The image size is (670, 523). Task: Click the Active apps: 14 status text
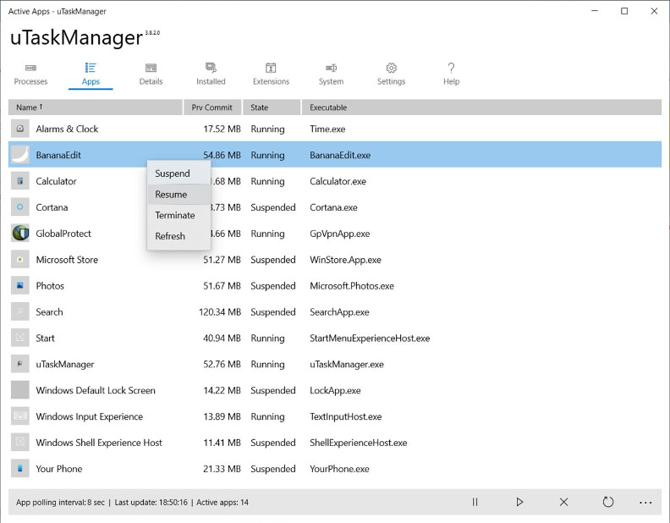point(222,503)
